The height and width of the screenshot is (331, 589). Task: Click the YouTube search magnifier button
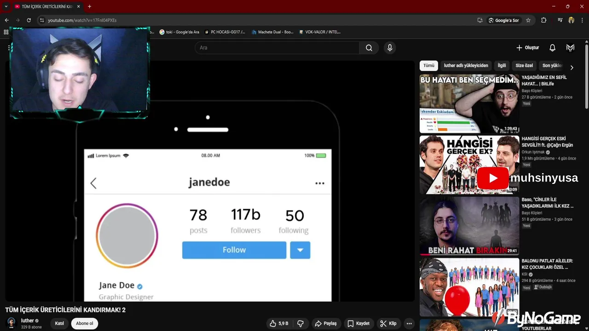pyautogui.click(x=369, y=48)
